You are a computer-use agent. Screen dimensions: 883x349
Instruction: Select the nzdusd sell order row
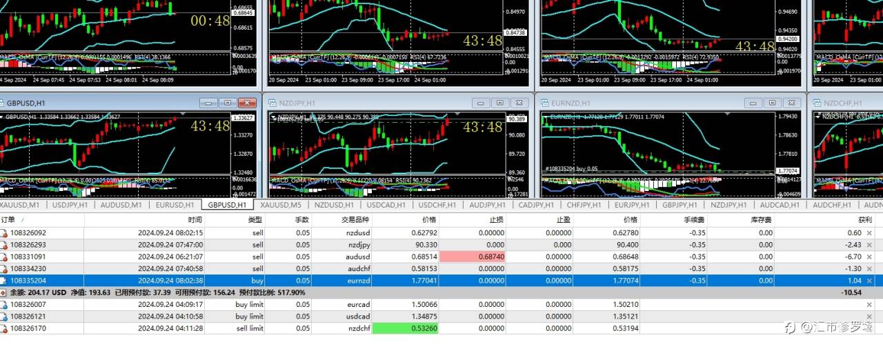[441, 233]
